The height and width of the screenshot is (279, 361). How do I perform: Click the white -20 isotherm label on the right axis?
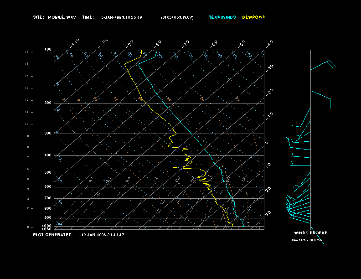(x=269, y=92)
